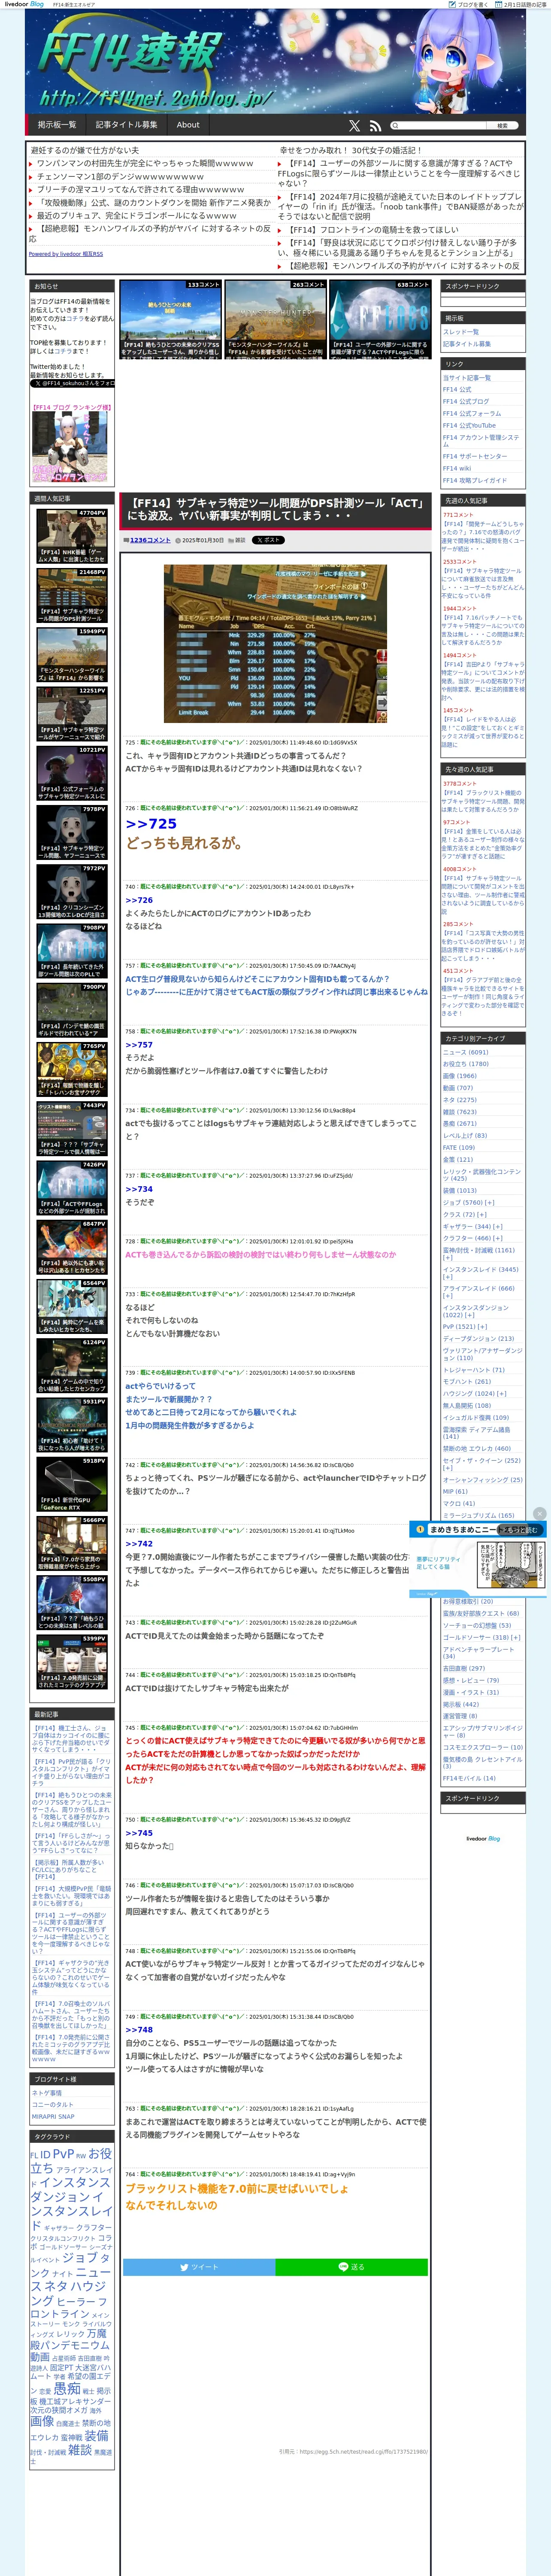Open the 装備 (1013) category link
Image resolution: width=551 pixels, height=2576 pixels.
(x=460, y=1190)
